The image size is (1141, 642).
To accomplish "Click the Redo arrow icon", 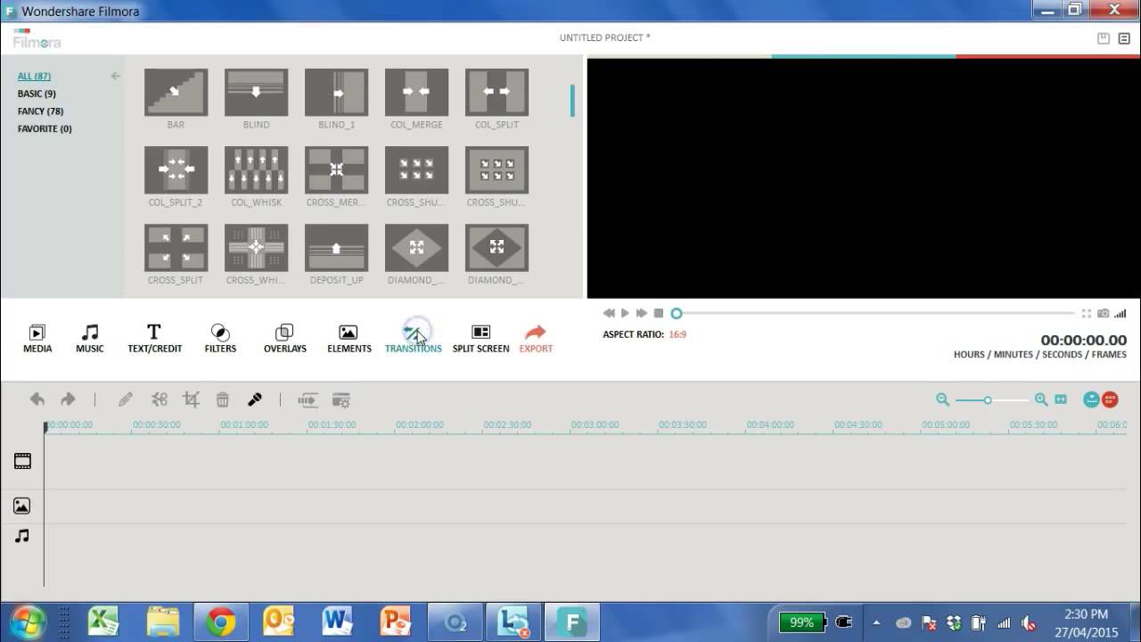I will [x=68, y=399].
